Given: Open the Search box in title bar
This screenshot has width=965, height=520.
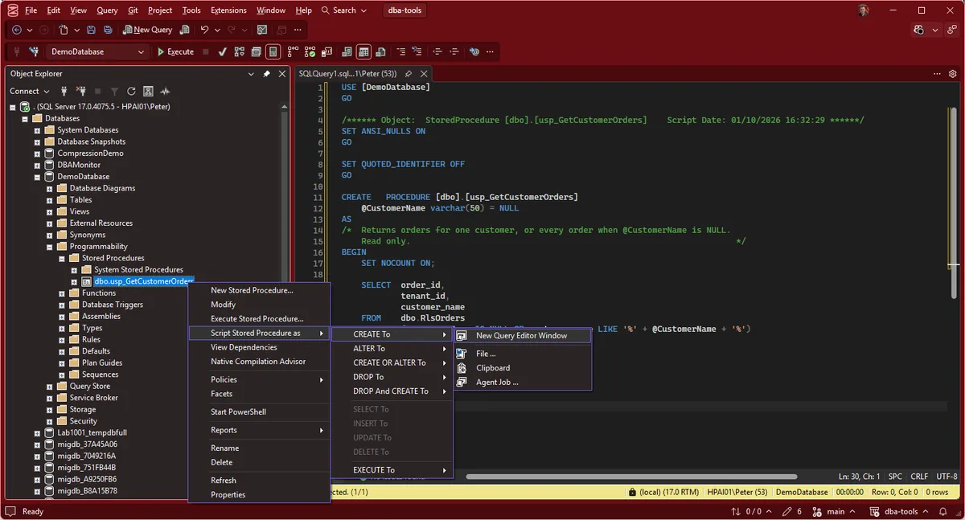Looking at the screenshot, I should 344,10.
